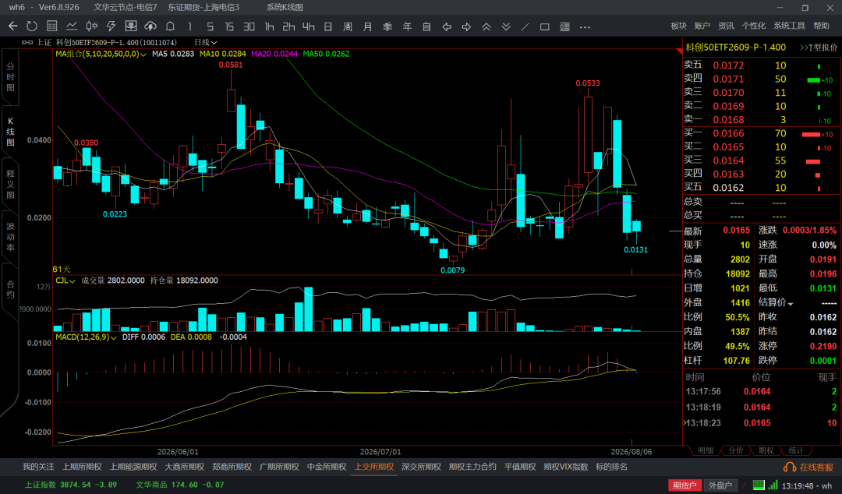The image size is (842, 494).
Task: Switch to the intraday line chart icon
Action: pyautogui.click(x=72, y=26)
